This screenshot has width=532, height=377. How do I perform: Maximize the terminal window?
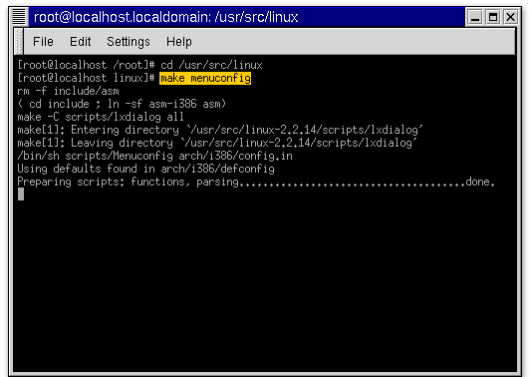pyautogui.click(x=492, y=17)
